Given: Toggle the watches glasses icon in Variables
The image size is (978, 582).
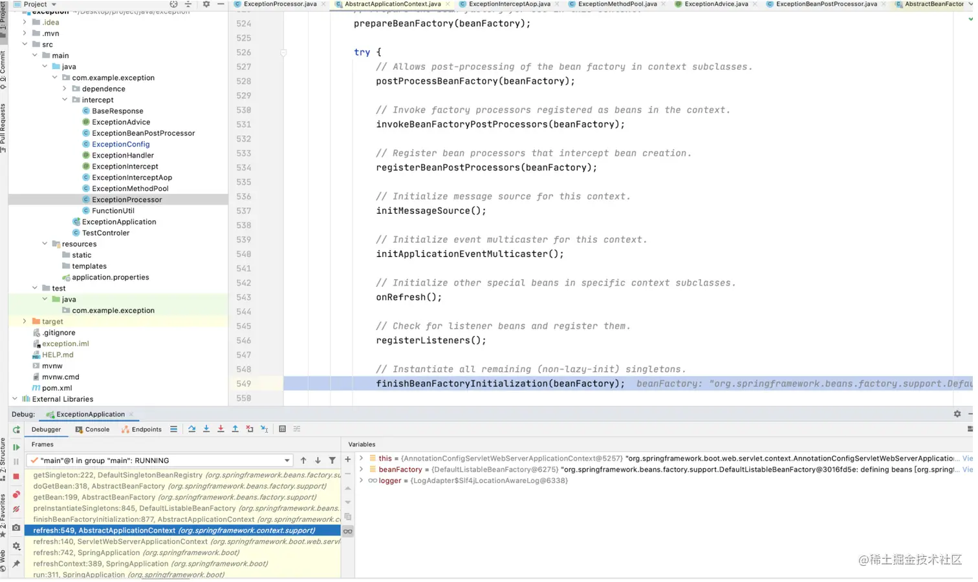Looking at the screenshot, I should [x=348, y=532].
